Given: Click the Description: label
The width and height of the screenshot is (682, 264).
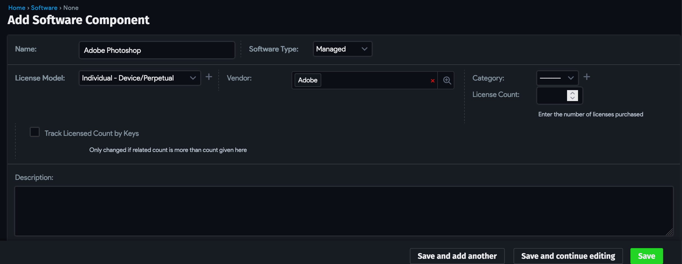Looking at the screenshot, I should [34, 177].
